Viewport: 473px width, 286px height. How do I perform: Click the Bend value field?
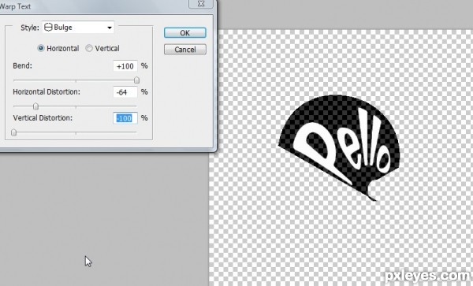[x=125, y=66]
